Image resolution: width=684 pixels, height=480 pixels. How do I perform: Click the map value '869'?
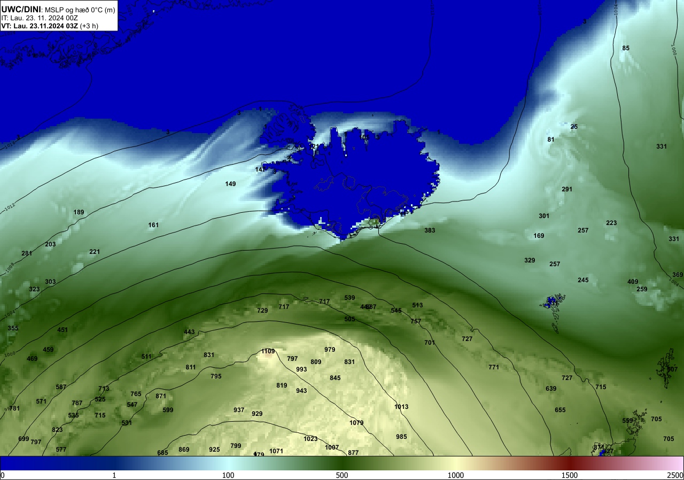point(184,450)
